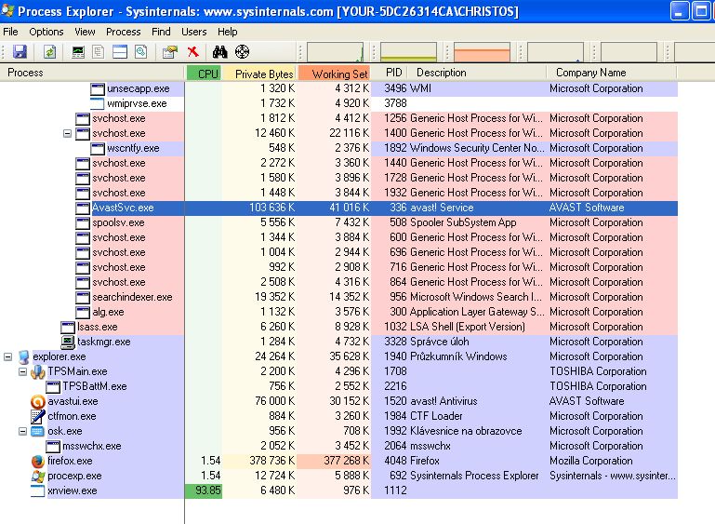
Task: Toggle the Show Process Tree icon
Action: coord(99,51)
